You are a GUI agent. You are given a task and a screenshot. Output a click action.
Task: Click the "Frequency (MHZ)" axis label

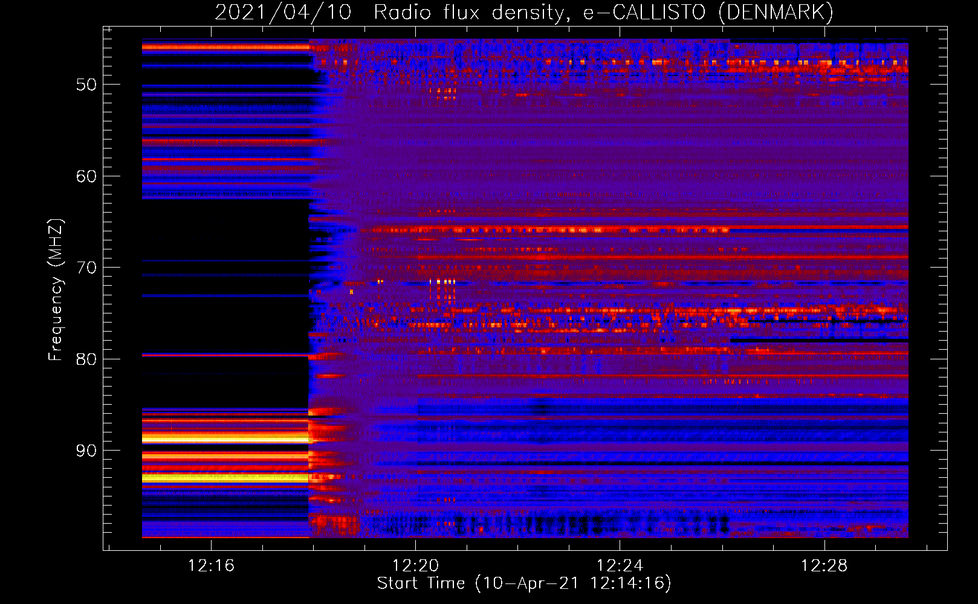(56, 290)
